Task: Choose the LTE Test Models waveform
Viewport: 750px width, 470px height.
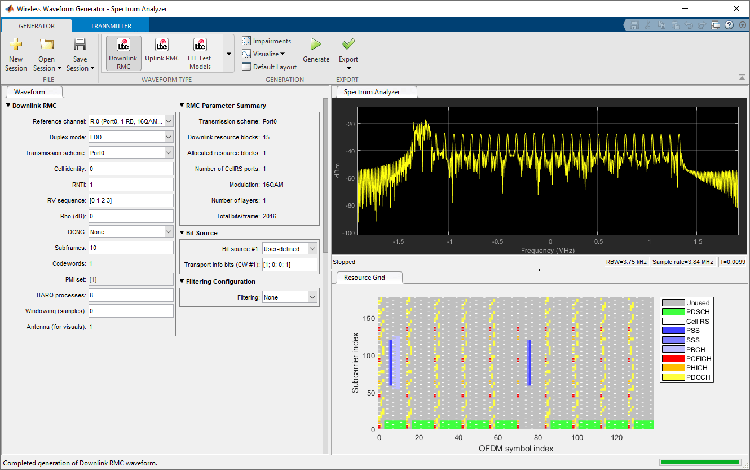Action: tap(200, 54)
